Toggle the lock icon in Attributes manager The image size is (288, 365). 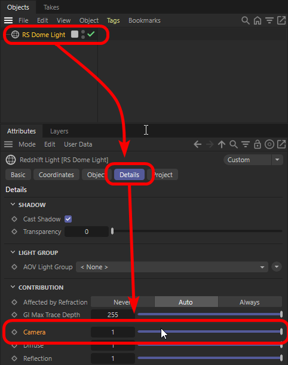tap(258, 144)
